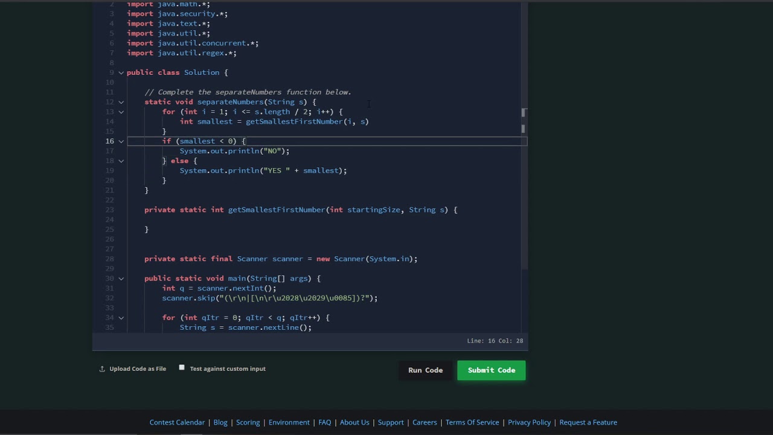Collapse separateNumbers method fold arrow on line 12
The width and height of the screenshot is (773, 435).
click(121, 102)
